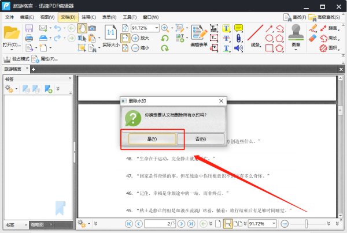Image resolution: width=347 pixels, height=233 pixels.
Task: Click the Redo arrow icon
Action: 57,38
